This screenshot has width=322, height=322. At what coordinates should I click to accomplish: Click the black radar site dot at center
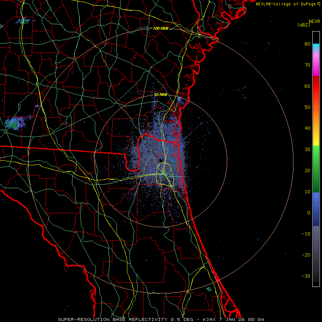point(161,160)
